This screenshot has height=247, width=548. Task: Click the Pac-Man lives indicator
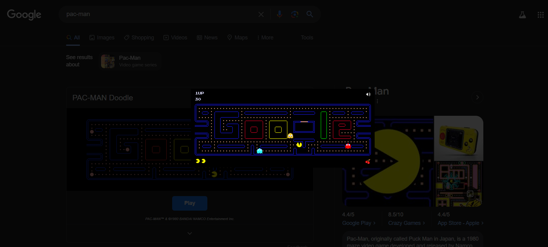200,161
